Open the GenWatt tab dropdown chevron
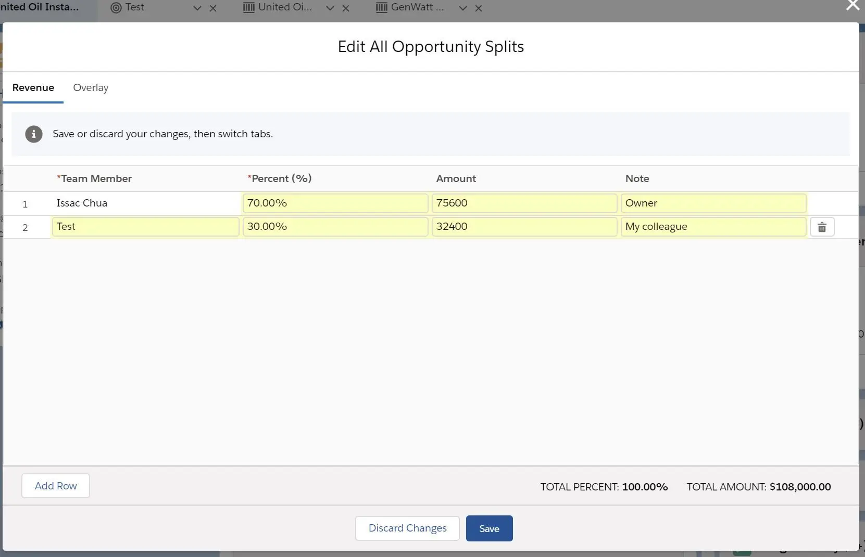The image size is (865, 557). (462, 8)
